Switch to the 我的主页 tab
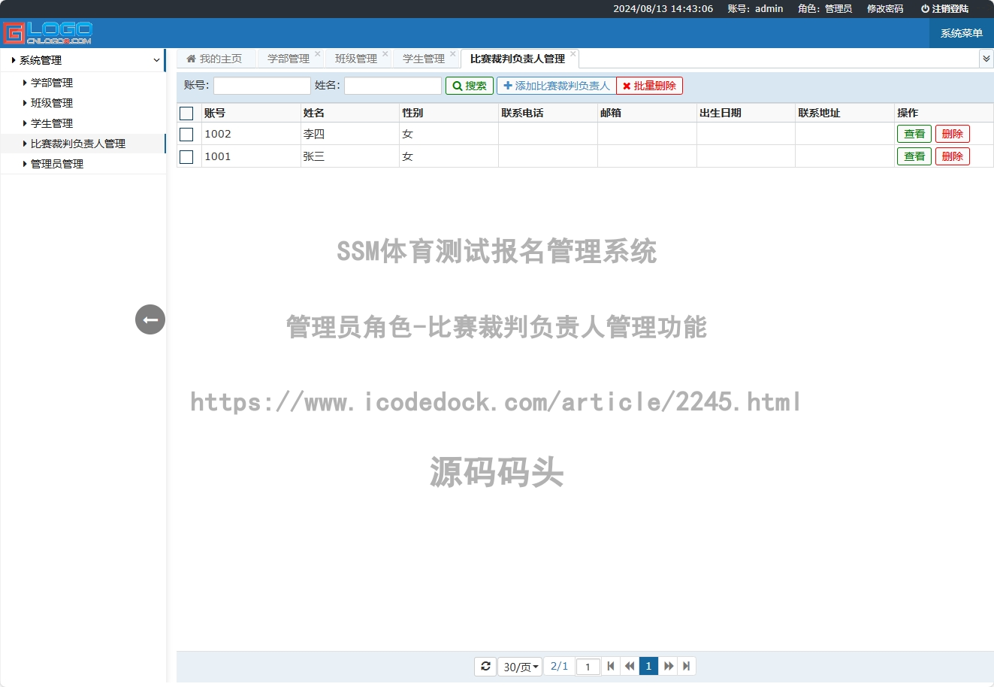Image resolution: width=994 pixels, height=687 pixels. point(216,59)
